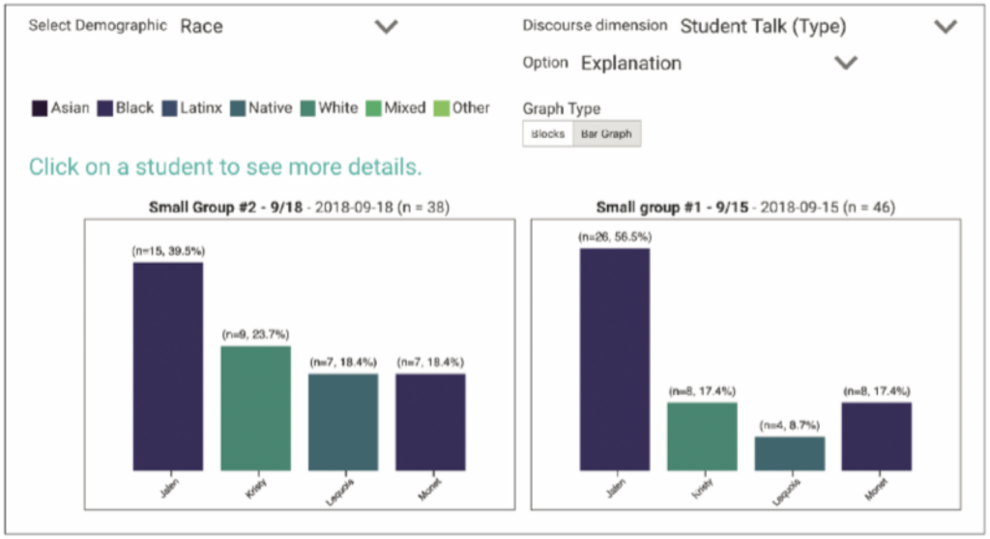
Task: Click the Native legend swatch
Action: [x=237, y=108]
